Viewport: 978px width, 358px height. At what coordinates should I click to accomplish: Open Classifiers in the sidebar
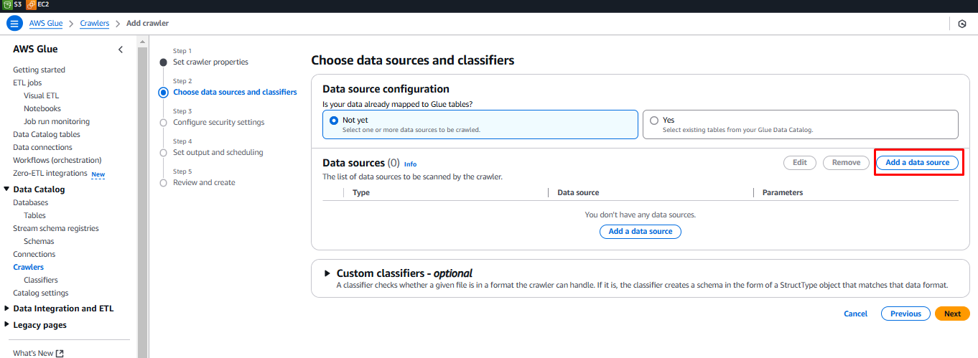[41, 280]
